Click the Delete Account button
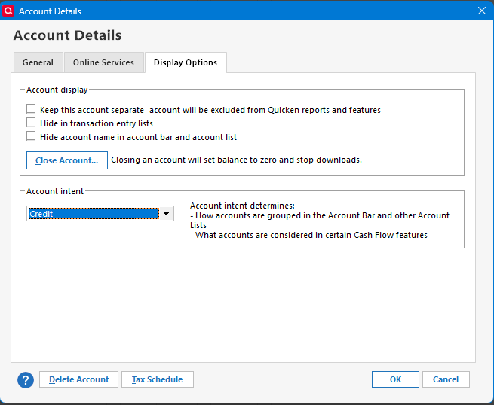This screenshot has width=494, height=405. pos(78,379)
